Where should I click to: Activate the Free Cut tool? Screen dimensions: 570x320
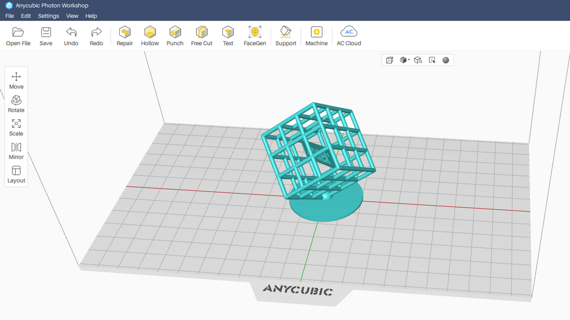click(202, 35)
